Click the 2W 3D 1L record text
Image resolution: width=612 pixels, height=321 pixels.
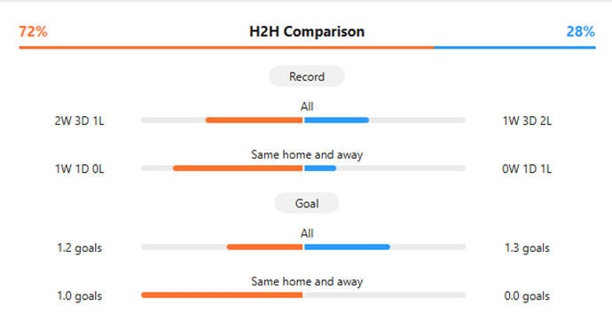(79, 121)
